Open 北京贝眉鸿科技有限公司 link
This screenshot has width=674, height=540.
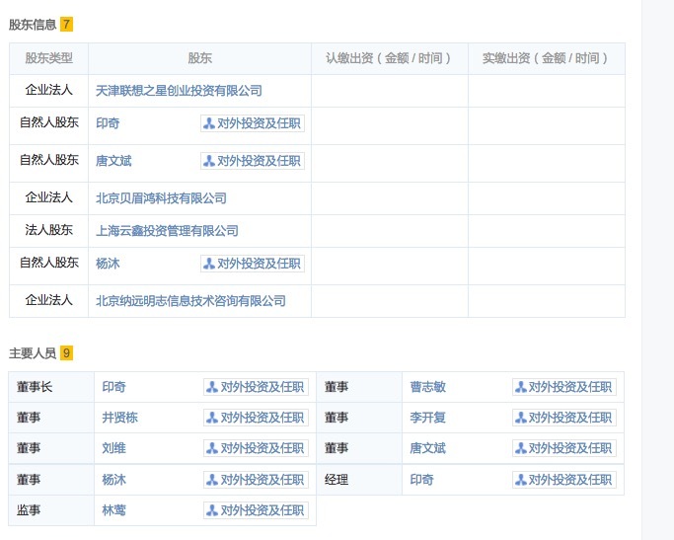point(161,198)
